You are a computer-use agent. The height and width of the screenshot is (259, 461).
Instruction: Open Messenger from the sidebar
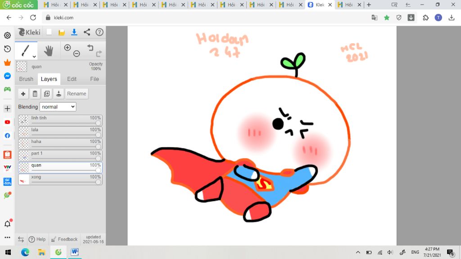7,76
